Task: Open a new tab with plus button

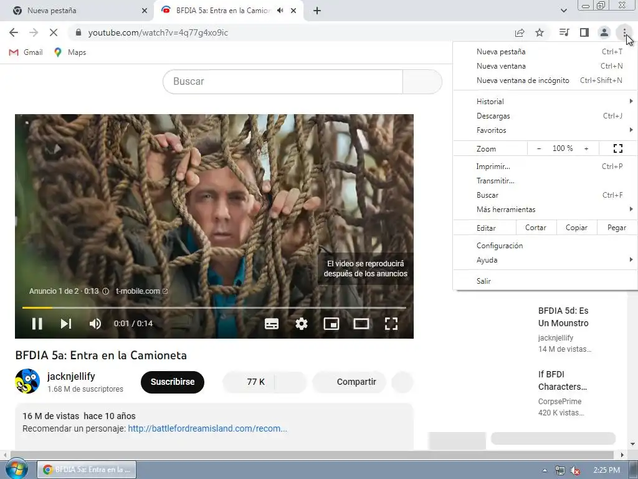Action: pos(317,11)
